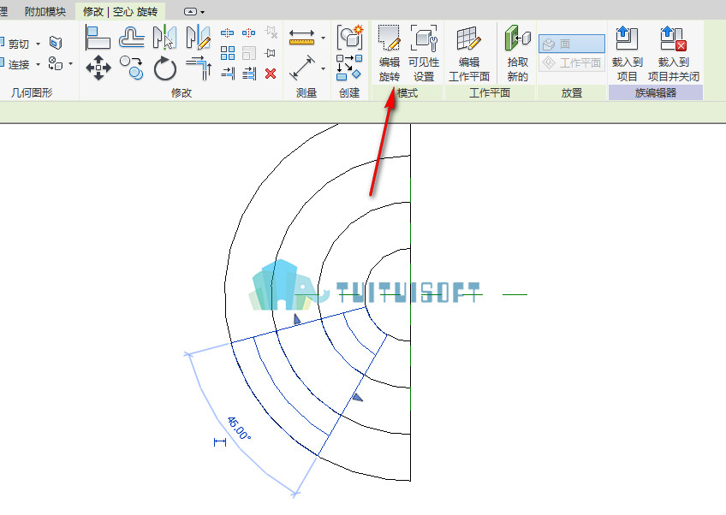Click the Split with Gap tool

coord(248,33)
